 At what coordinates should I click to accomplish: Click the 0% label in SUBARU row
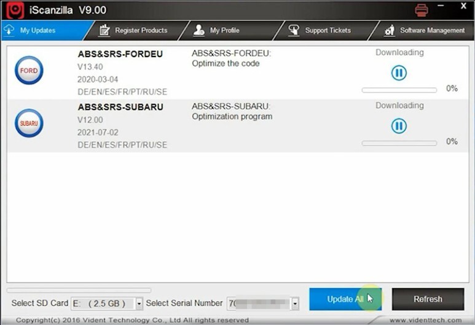(452, 141)
